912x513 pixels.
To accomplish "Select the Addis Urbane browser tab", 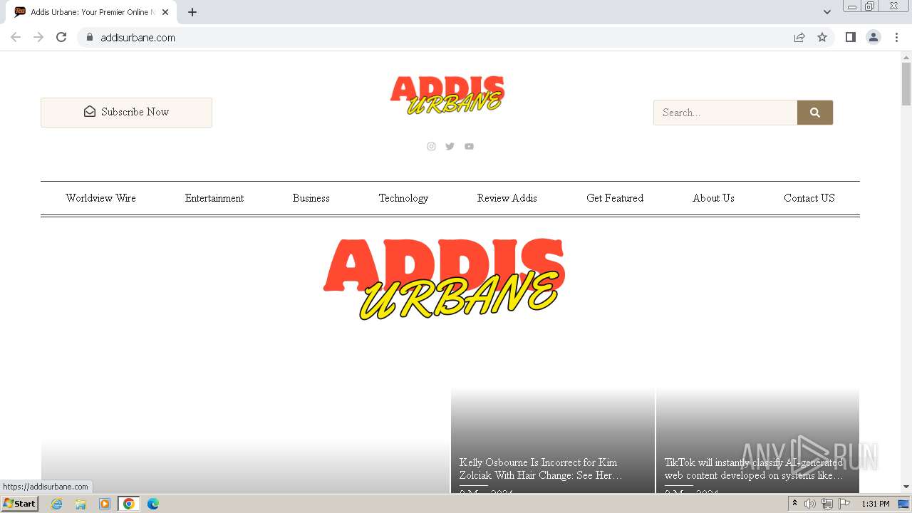I will point(92,12).
